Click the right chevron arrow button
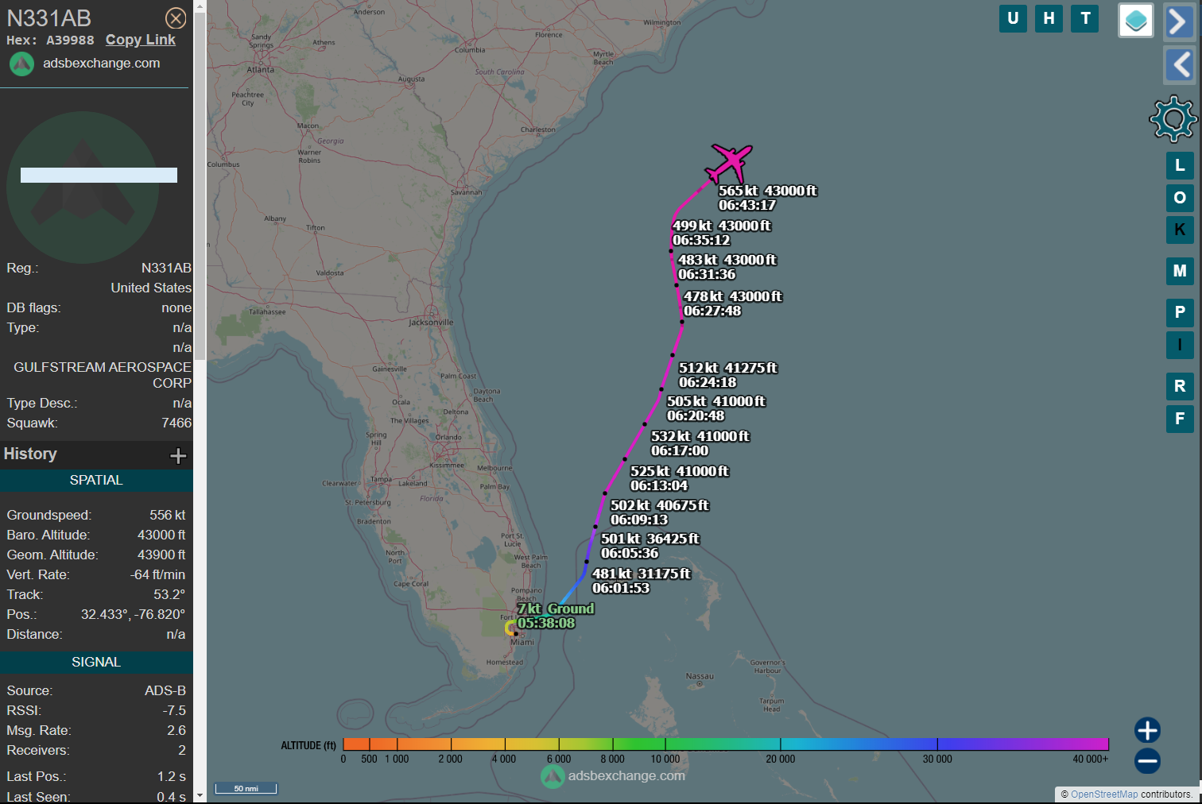Image resolution: width=1202 pixels, height=804 pixels. (x=1178, y=21)
